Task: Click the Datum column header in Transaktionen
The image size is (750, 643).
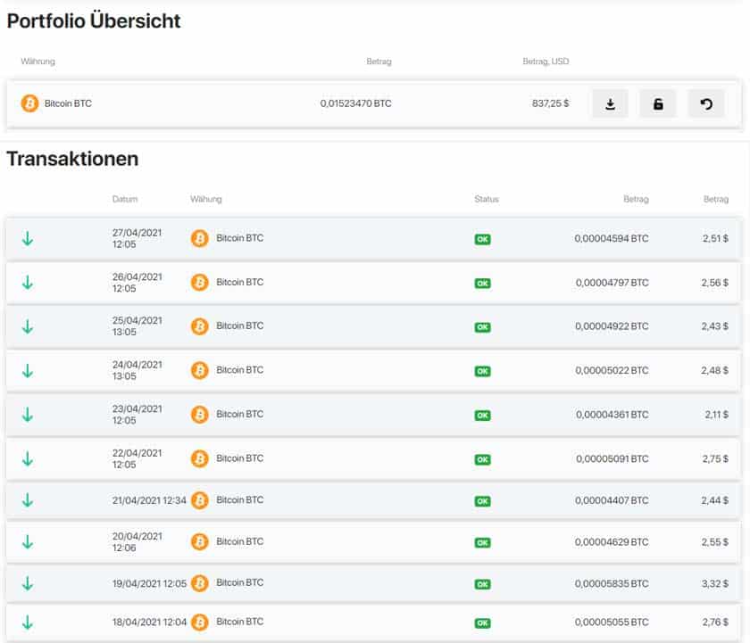Action: point(125,199)
